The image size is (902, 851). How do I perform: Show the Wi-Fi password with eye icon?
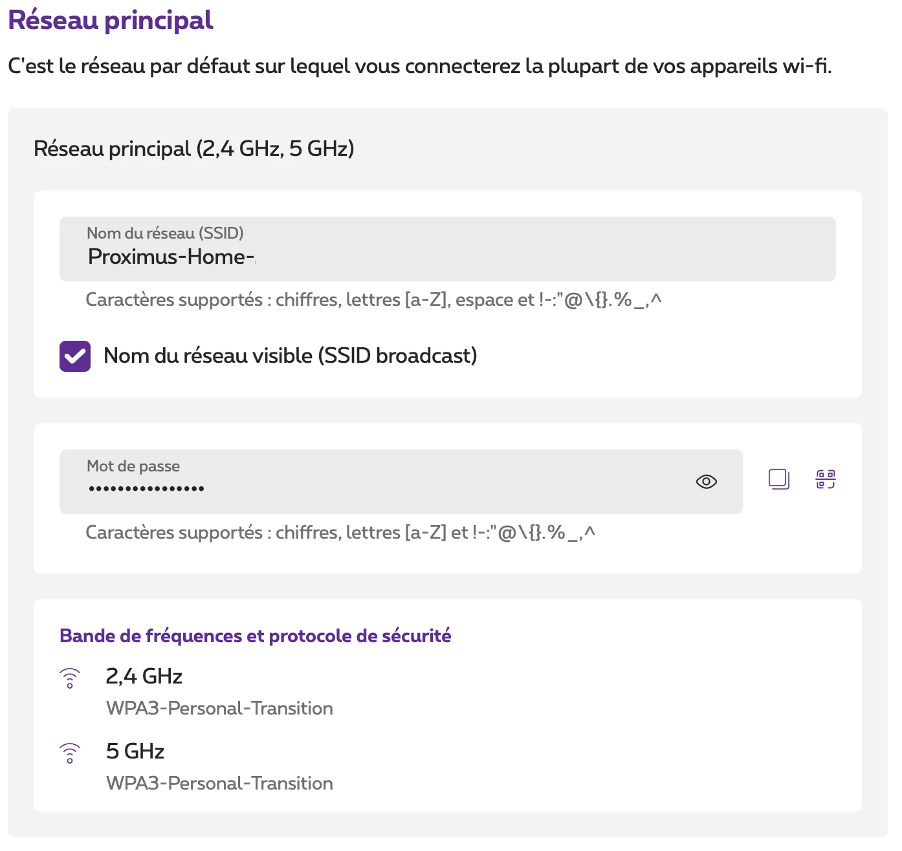tap(706, 482)
